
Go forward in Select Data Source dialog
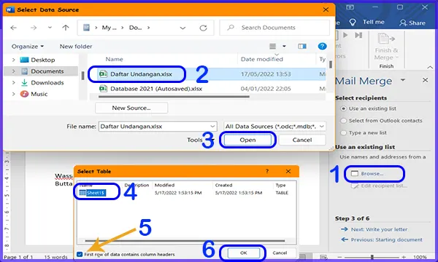tap(34, 28)
